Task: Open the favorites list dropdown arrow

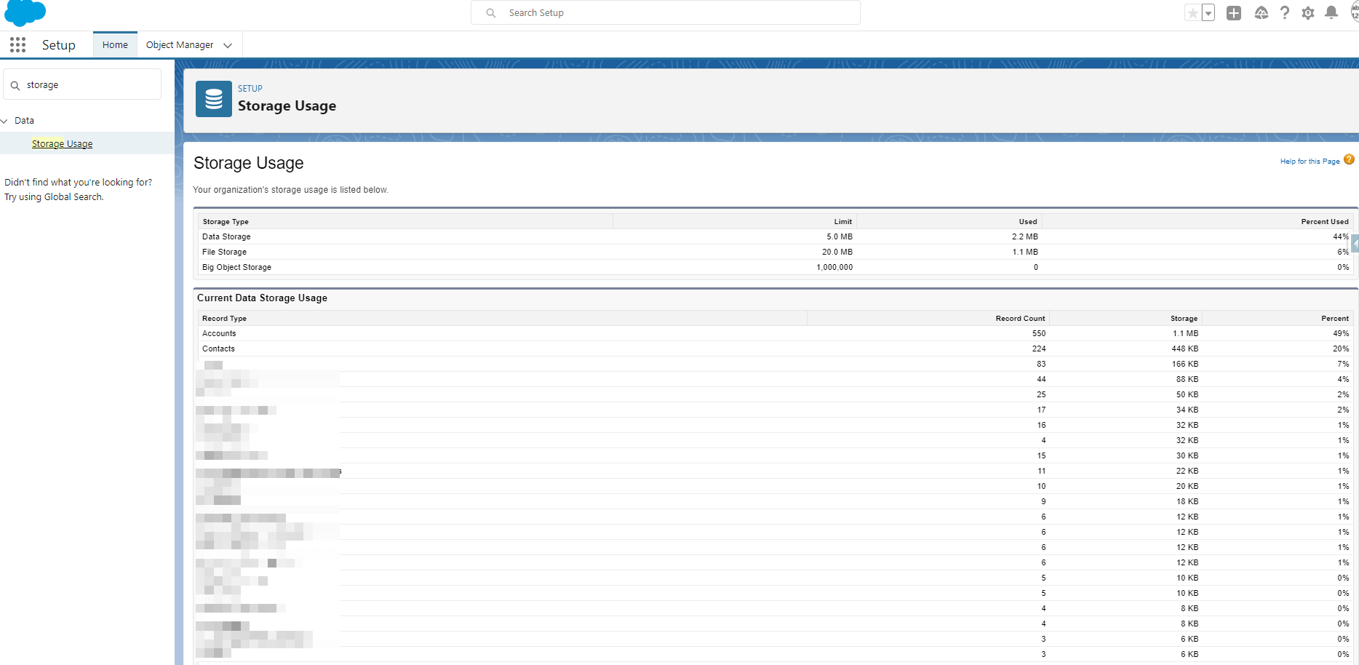Action: pos(1208,13)
